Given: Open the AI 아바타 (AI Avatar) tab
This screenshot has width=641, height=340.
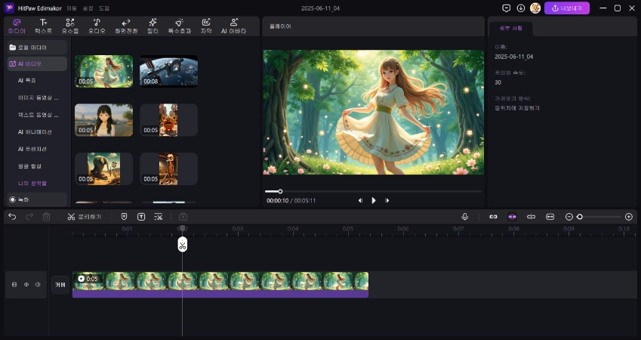Looking at the screenshot, I should coord(233,26).
